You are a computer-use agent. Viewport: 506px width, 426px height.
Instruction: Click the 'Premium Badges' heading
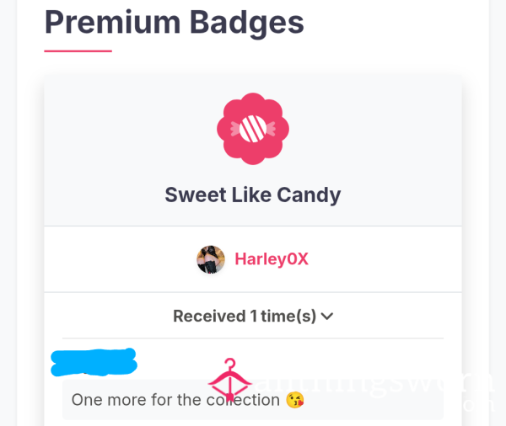click(175, 23)
